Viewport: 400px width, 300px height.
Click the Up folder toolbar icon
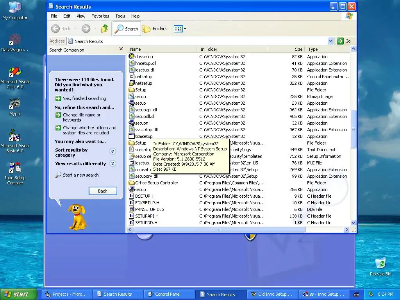105,29
